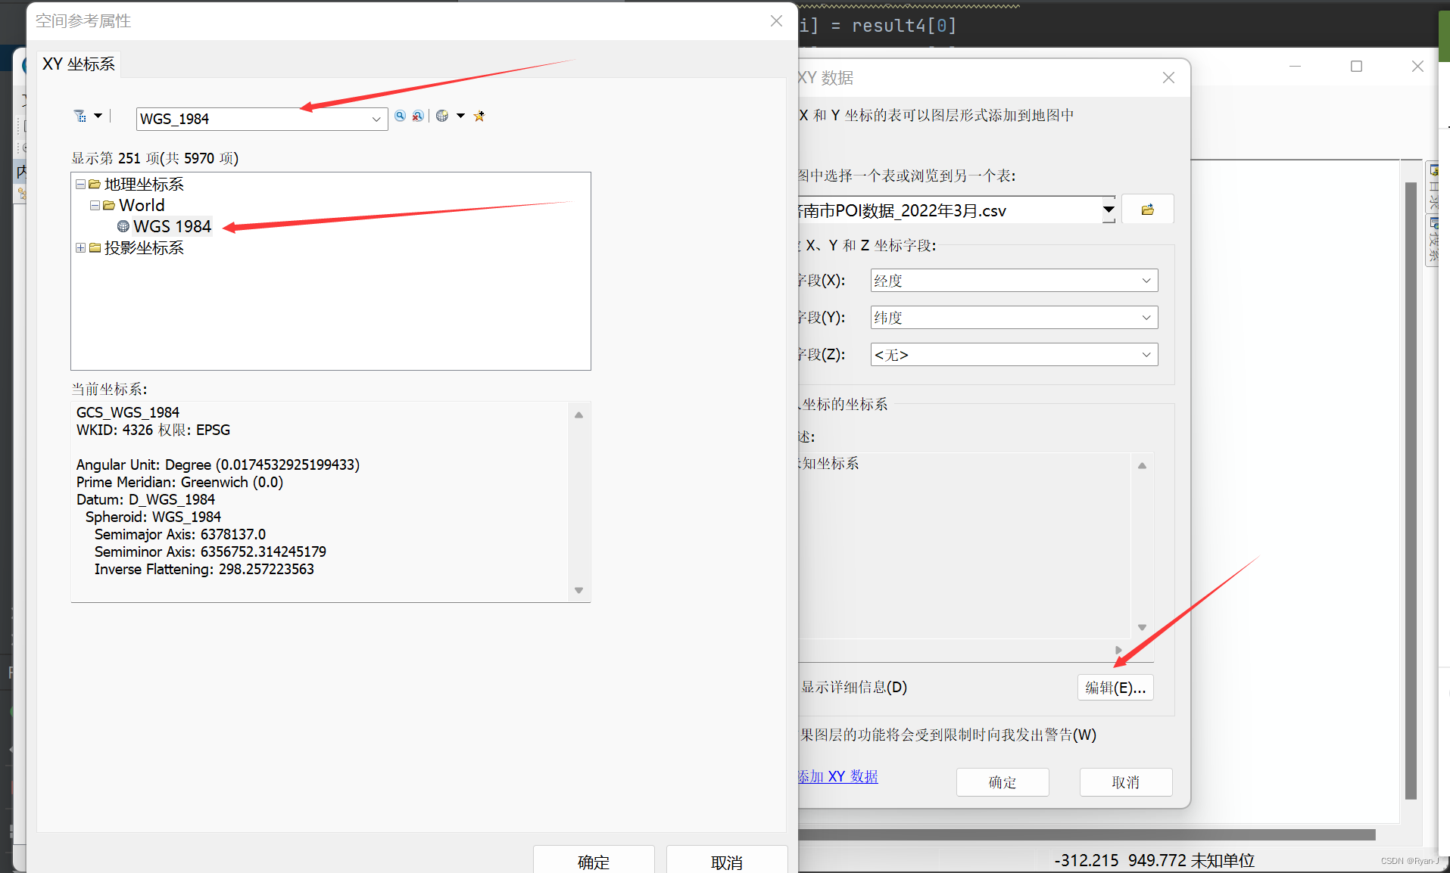Image resolution: width=1450 pixels, height=873 pixels.
Task: Select the WGS 1984 tree item
Action: 172,226
